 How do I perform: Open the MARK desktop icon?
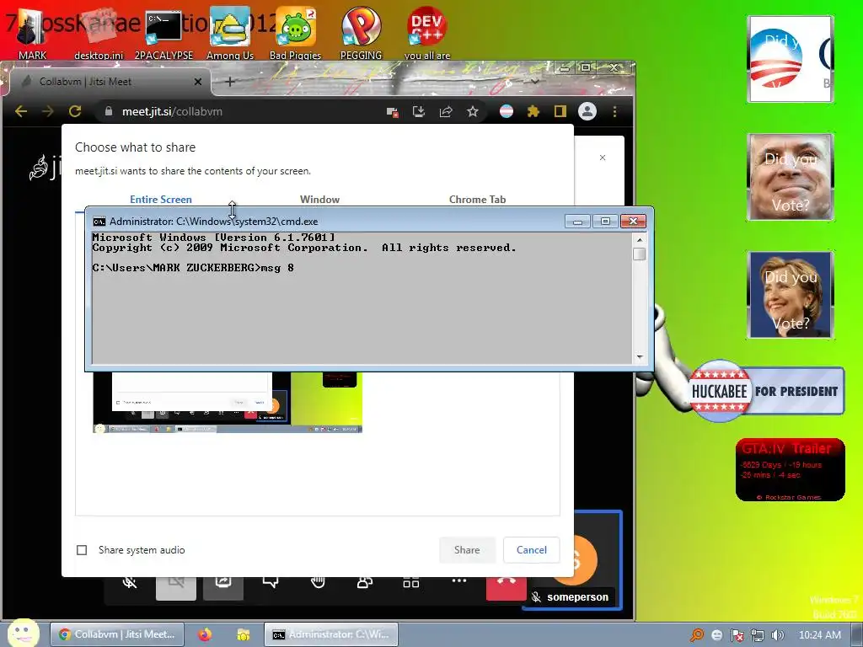[x=32, y=33]
